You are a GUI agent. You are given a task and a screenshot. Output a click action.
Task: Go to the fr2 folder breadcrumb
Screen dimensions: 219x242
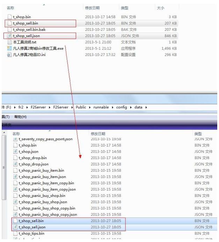tap(21, 107)
